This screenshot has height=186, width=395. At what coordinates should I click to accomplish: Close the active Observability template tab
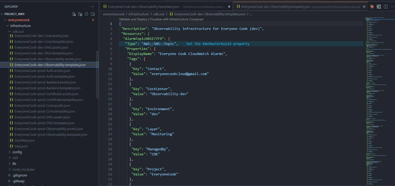[364, 7]
